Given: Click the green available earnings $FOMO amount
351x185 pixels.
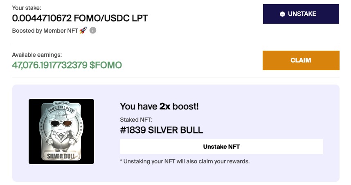Looking at the screenshot, I should click(67, 65).
